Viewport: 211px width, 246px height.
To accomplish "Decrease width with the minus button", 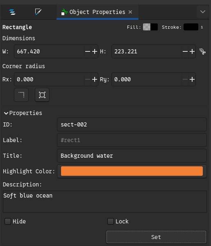I will (88, 51).
